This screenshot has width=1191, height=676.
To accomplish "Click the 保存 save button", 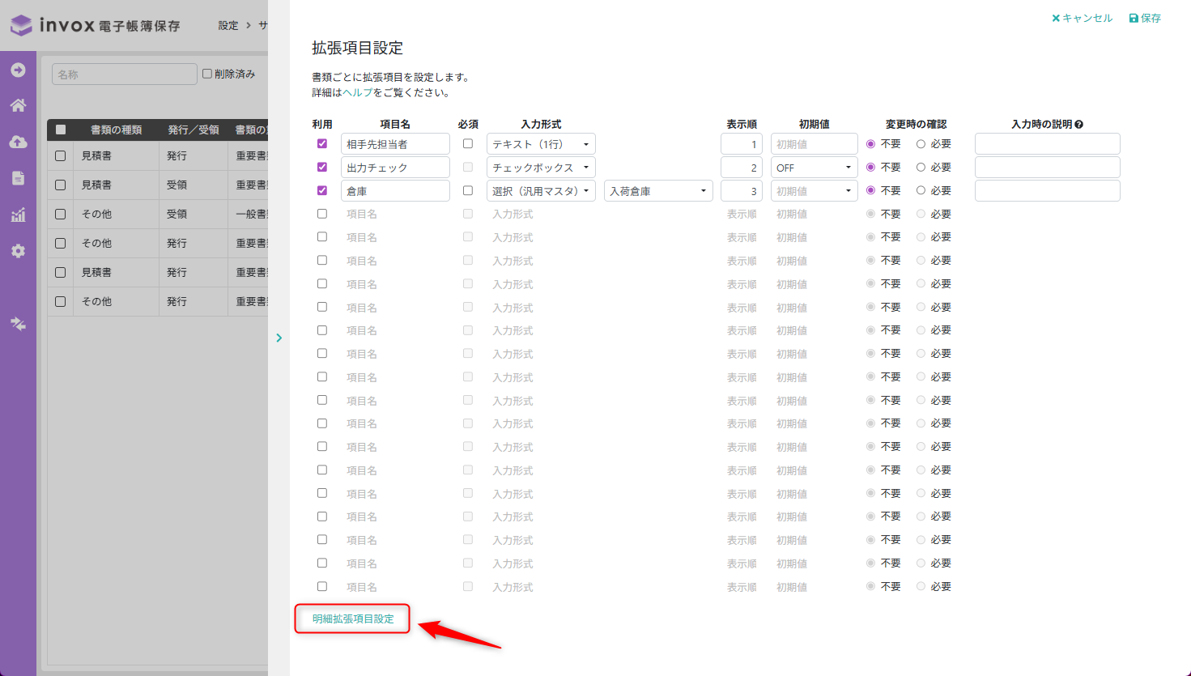I will pos(1145,18).
